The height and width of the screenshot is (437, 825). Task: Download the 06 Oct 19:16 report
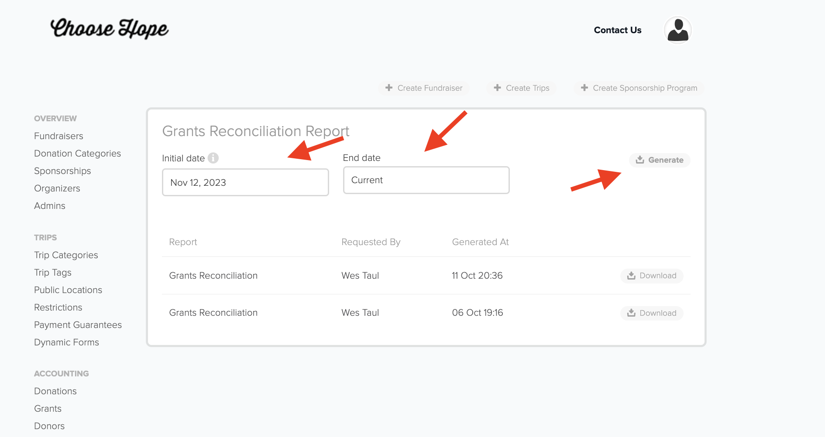point(652,313)
